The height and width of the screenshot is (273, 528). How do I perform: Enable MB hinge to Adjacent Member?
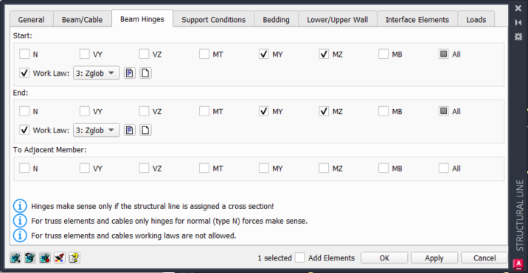[383, 168]
